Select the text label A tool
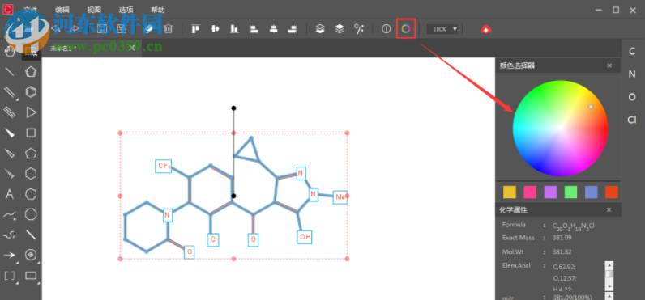This screenshot has height=300, width=645. pyautogui.click(x=10, y=194)
